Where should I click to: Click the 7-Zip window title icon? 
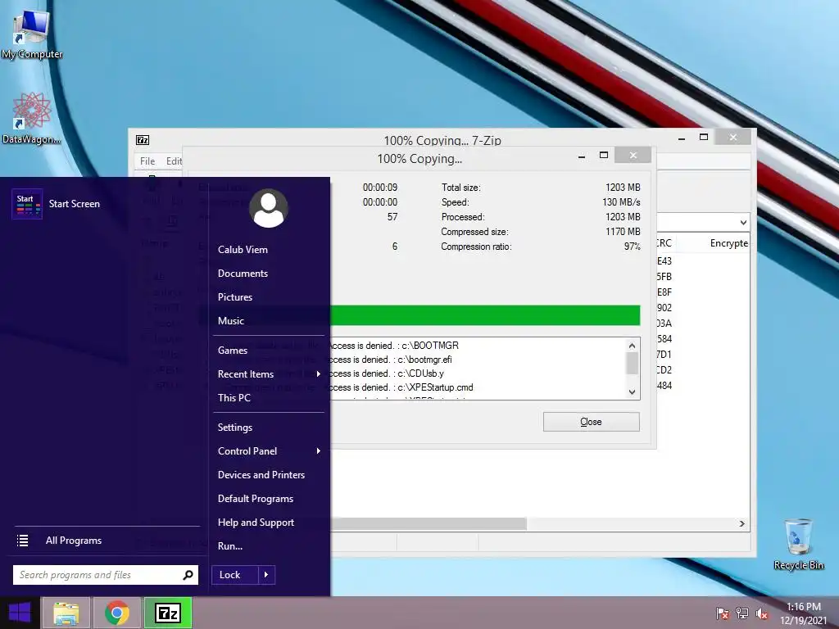pyautogui.click(x=143, y=140)
